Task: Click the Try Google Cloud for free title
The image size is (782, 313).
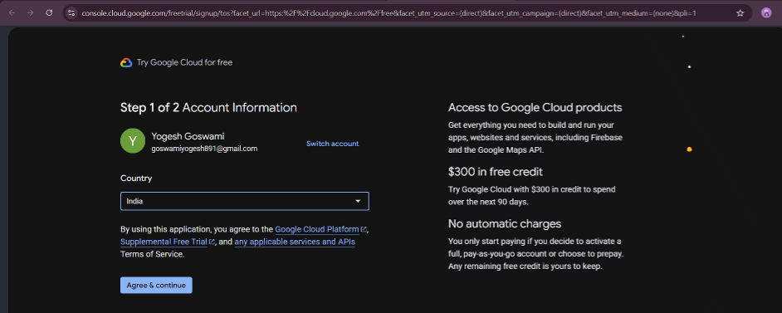Action: [184, 63]
